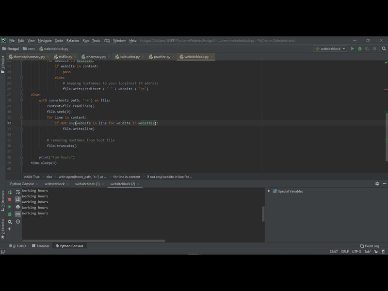Open Search Everywhere magnifier icon
388x291 pixels.
click(x=384, y=49)
